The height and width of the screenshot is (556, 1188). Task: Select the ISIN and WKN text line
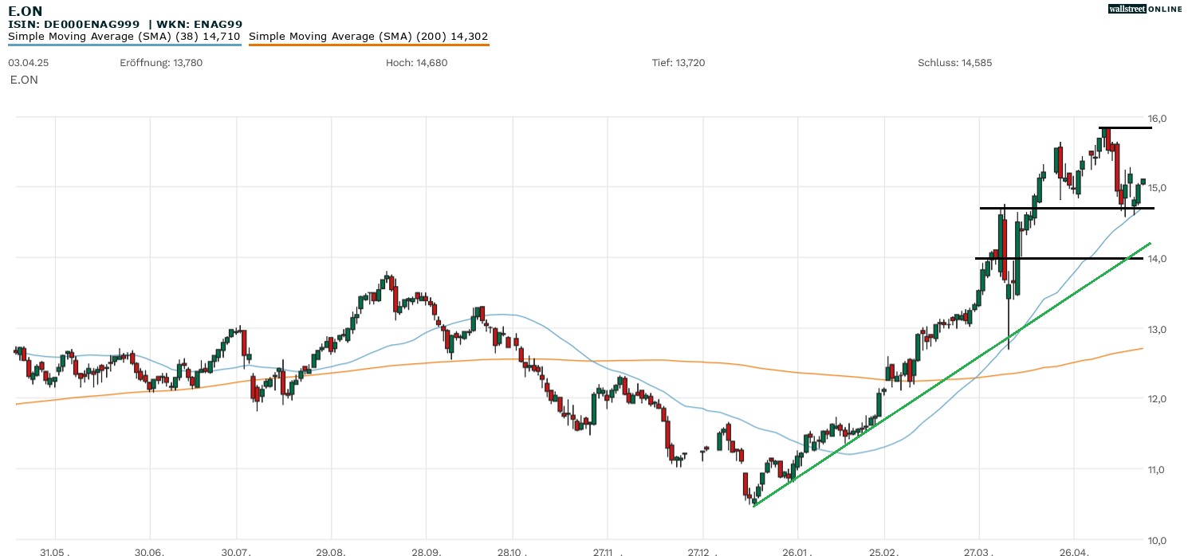pyautogui.click(x=125, y=24)
